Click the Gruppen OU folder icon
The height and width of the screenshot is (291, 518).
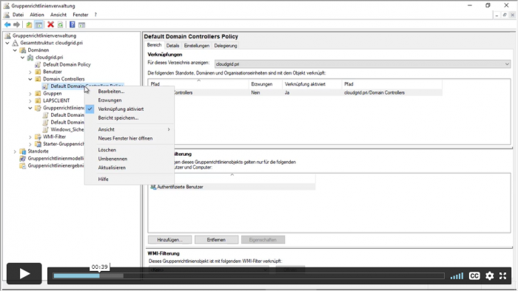tap(38, 94)
